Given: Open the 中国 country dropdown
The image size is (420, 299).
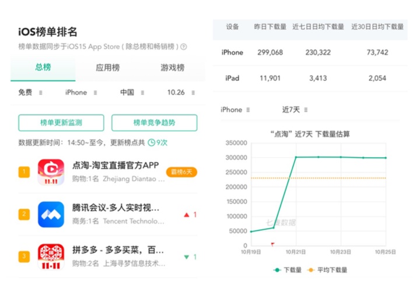Looking at the screenshot, I should point(132,92).
